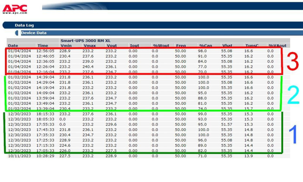Screen dimensions: 303x182
Task: Click the Time column header
Action: (x=43, y=45)
